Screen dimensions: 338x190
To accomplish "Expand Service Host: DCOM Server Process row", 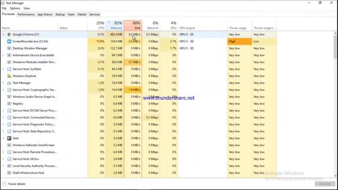I will click(3, 110).
